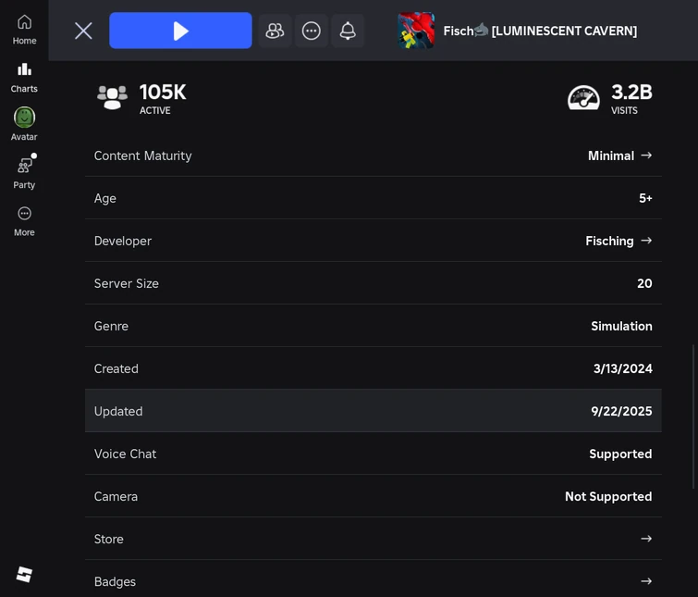
Task: Close the game details panel
Action: [83, 31]
